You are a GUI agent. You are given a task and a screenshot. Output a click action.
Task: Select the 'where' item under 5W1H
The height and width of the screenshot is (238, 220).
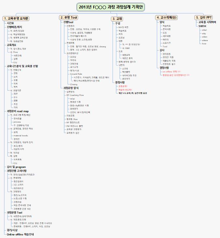(x=205, y=40)
